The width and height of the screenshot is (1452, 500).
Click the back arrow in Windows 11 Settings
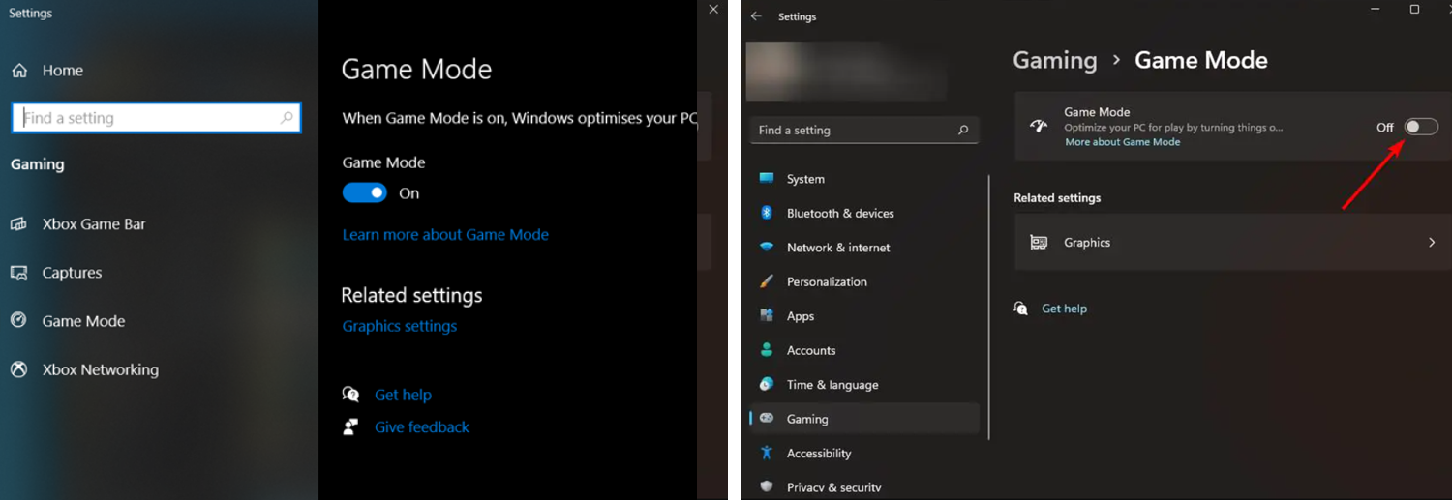click(756, 16)
